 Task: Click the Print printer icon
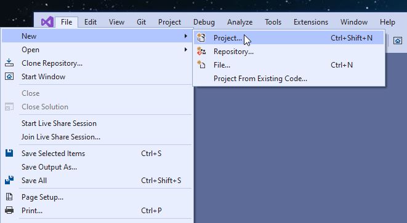tap(9, 210)
